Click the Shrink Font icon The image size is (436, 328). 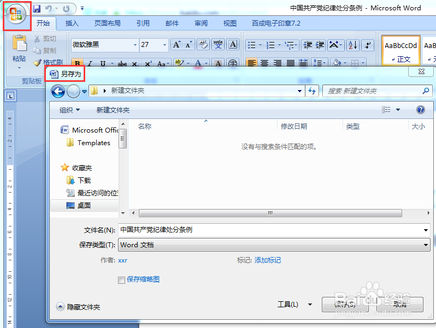point(188,45)
